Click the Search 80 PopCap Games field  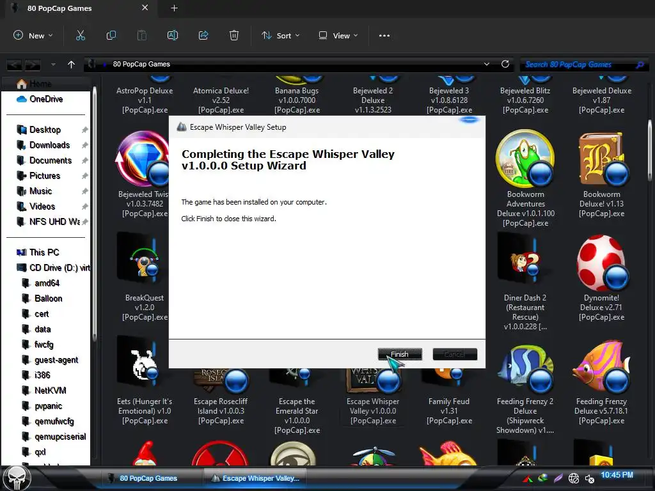(x=585, y=65)
